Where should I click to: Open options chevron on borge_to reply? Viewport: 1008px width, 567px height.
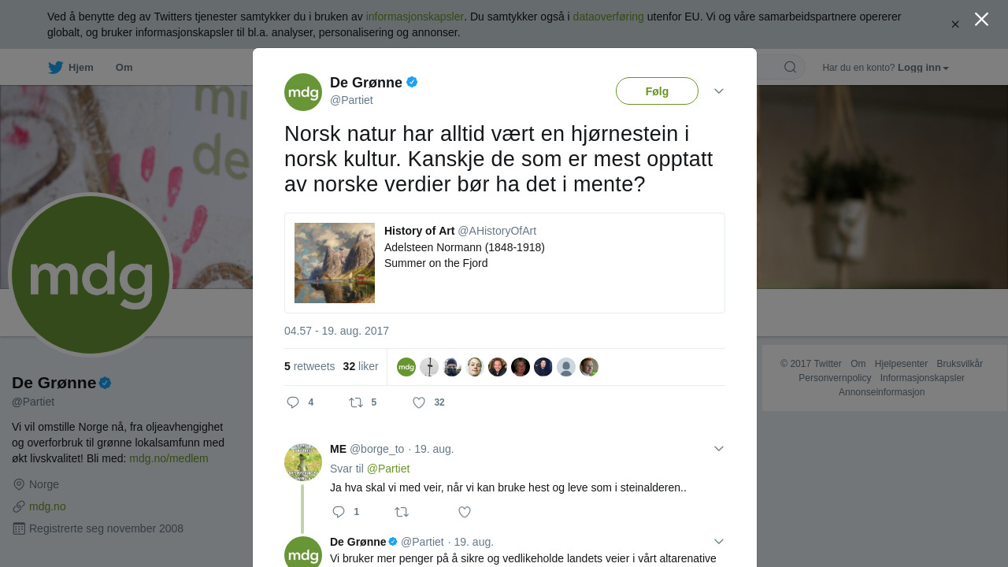pyautogui.click(x=719, y=449)
